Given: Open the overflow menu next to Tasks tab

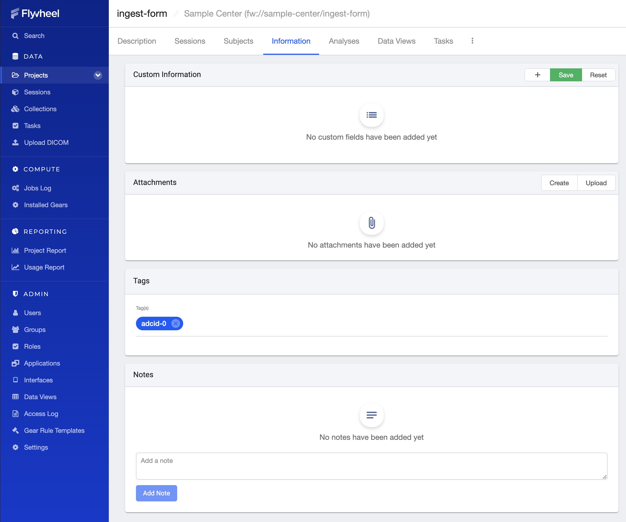Looking at the screenshot, I should pos(472,41).
